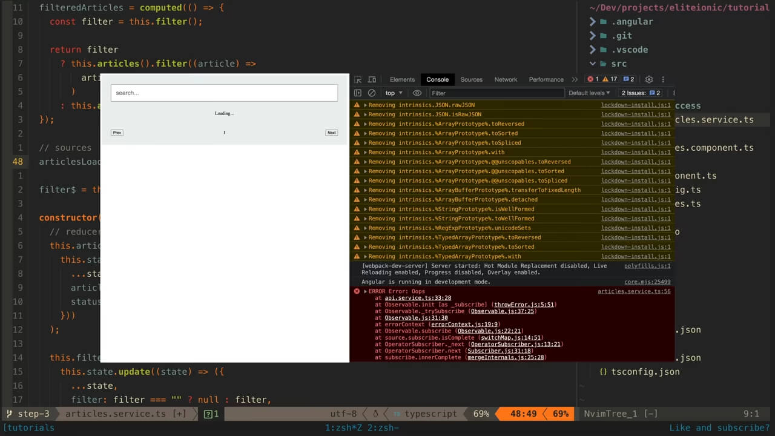
Task: Click the Prev pagination button
Action: tap(117, 133)
